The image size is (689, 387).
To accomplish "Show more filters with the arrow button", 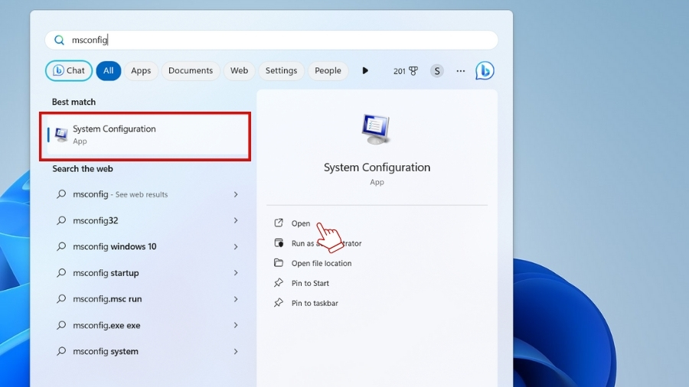I will [365, 70].
